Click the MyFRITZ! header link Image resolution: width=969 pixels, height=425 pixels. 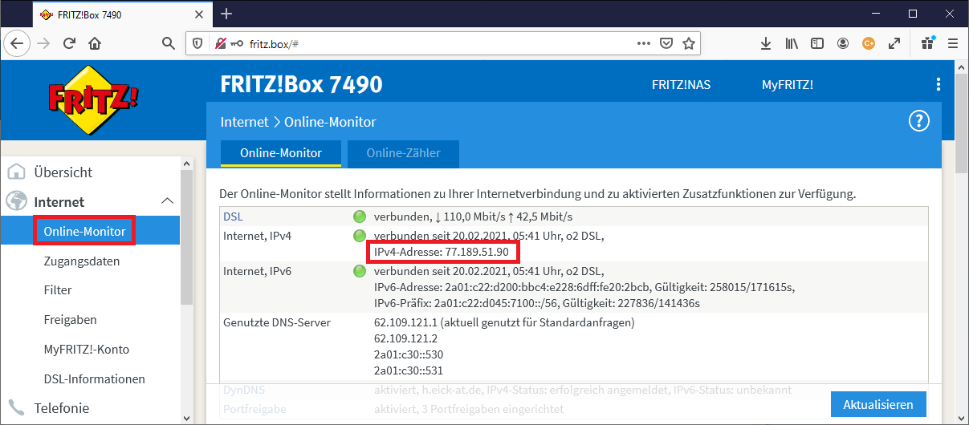pyautogui.click(x=788, y=84)
